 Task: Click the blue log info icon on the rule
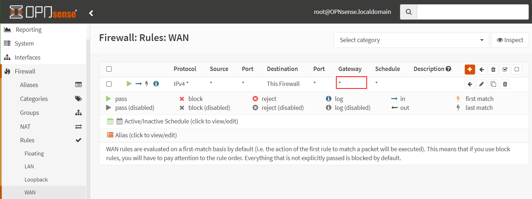tap(156, 84)
